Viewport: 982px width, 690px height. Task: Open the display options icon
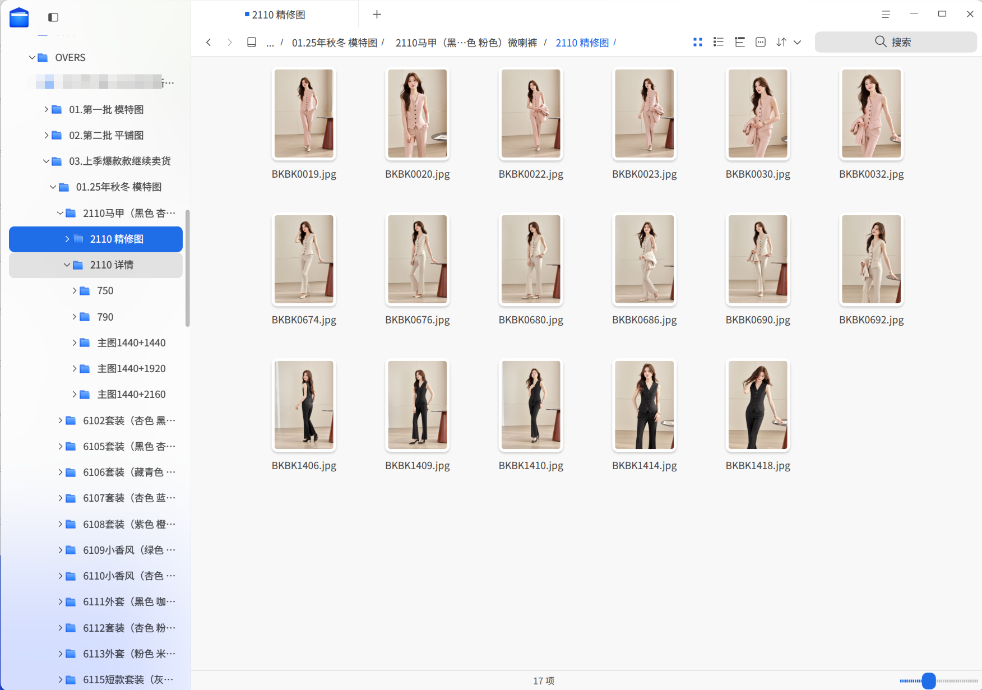click(761, 42)
